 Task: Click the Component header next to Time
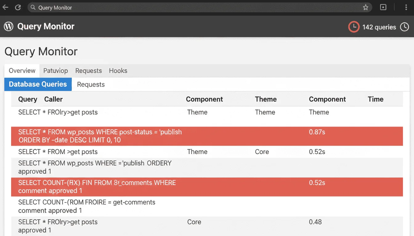click(327, 99)
